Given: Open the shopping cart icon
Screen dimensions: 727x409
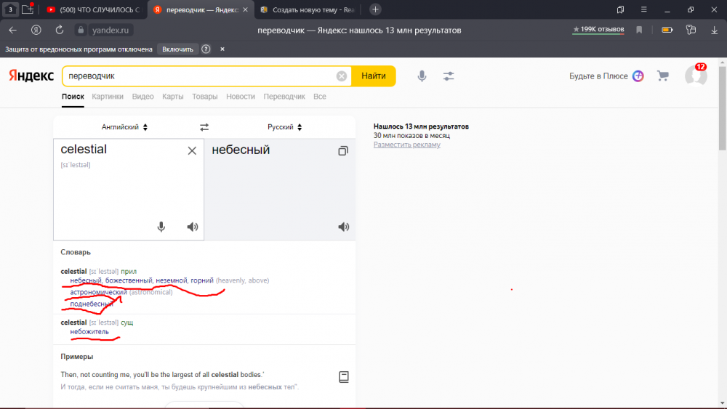Looking at the screenshot, I should coord(663,76).
